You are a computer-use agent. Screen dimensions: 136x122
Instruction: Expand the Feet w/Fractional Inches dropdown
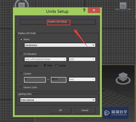tap(45, 59)
